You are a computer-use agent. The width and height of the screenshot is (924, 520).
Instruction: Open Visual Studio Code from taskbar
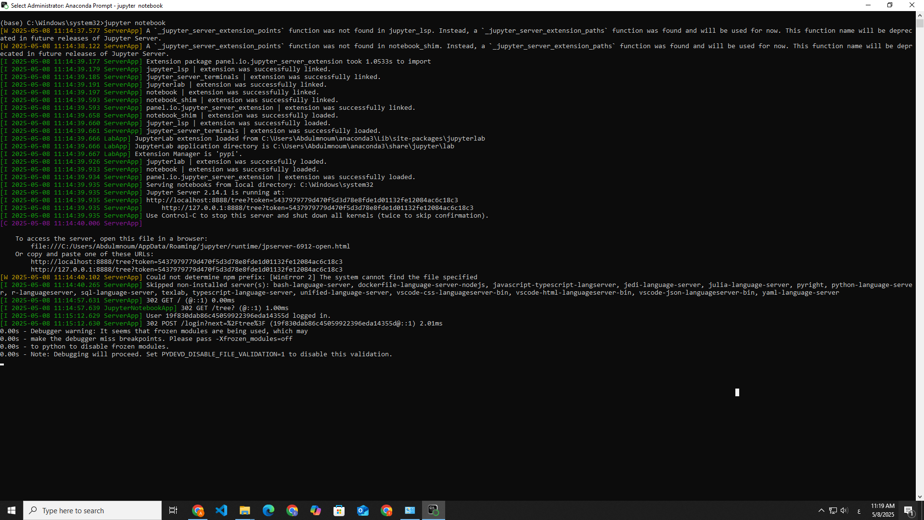click(221, 510)
